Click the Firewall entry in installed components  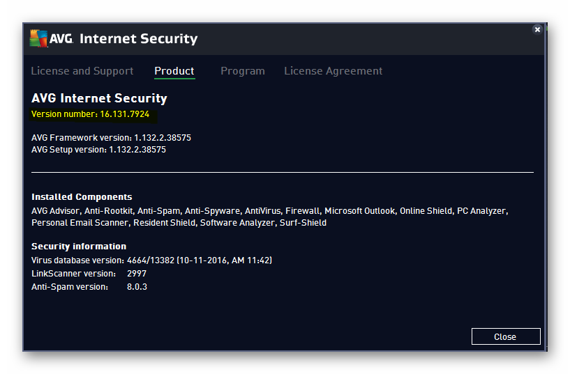[303, 211]
